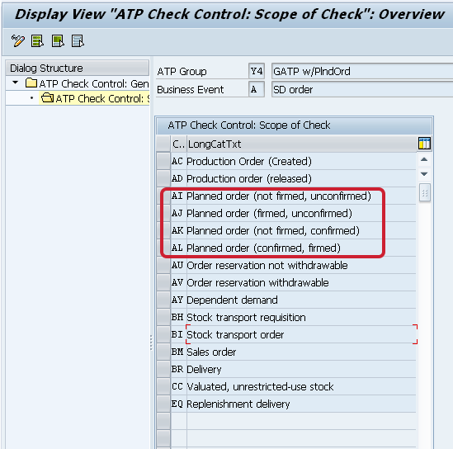Viewport: 453px width, 449px height.
Task: Click the Sales order text cell
Action: coord(301,352)
